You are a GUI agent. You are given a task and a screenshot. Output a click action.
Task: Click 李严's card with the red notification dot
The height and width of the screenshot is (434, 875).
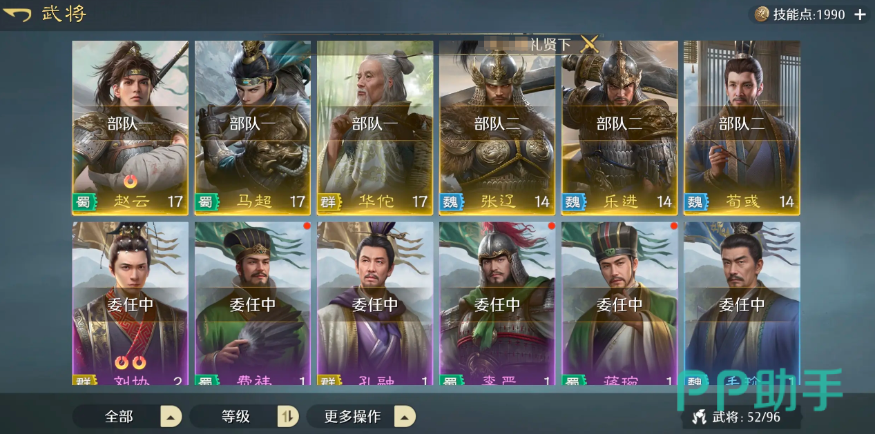click(497, 304)
